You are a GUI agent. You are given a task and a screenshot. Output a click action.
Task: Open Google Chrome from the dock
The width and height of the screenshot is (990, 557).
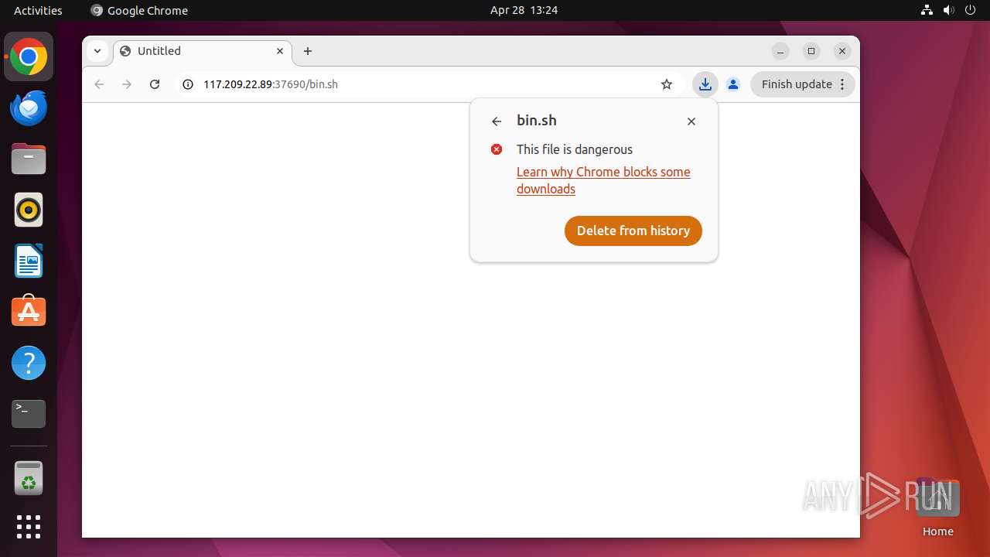[29, 57]
